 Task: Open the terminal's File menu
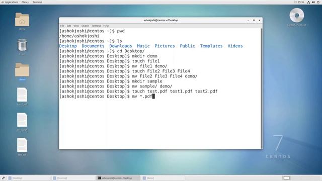tap(62, 26)
